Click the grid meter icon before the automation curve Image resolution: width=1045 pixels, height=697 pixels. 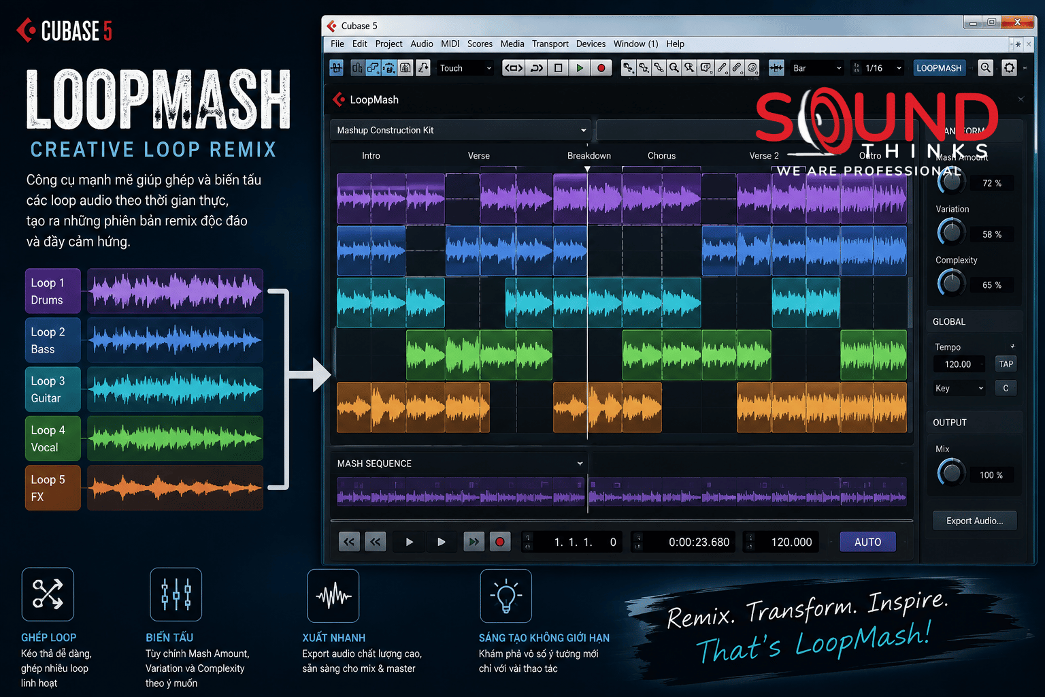405,68
